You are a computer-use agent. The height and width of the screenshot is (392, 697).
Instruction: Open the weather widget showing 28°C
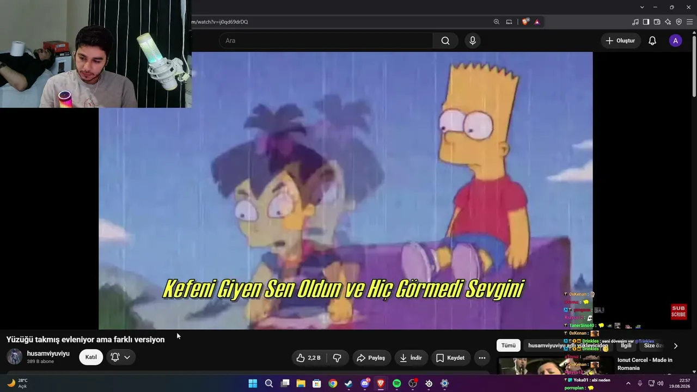tap(17, 383)
